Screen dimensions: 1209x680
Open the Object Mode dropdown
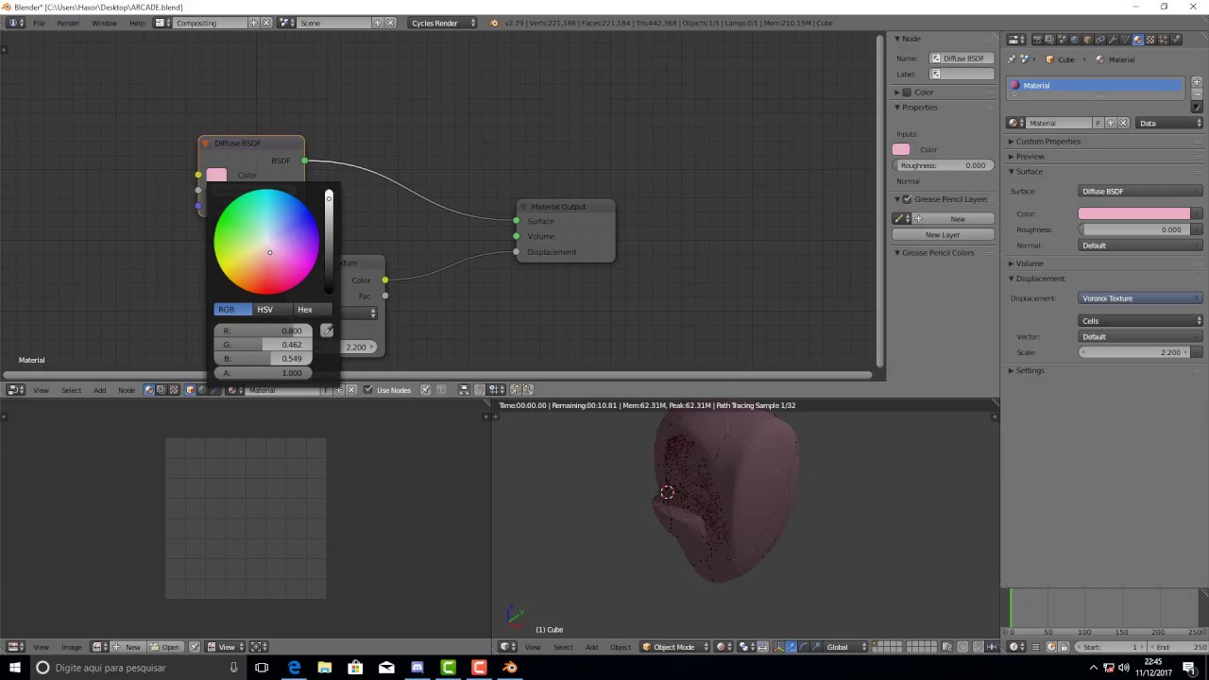pyautogui.click(x=673, y=647)
